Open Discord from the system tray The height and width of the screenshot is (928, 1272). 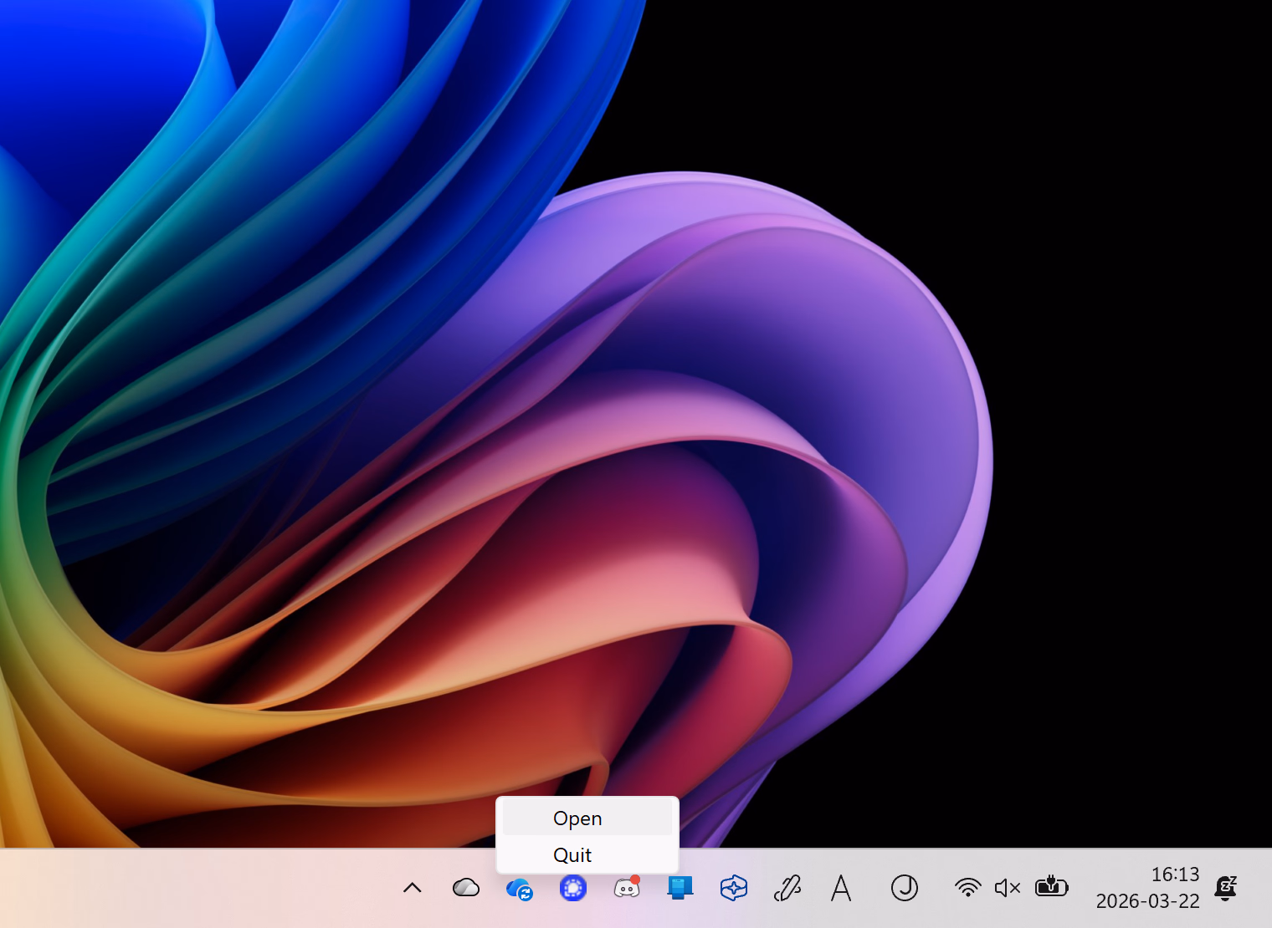point(627,888)
